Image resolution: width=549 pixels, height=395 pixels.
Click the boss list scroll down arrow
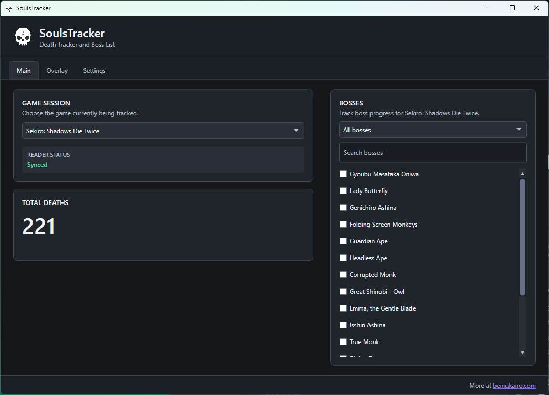tap(522, 353)
